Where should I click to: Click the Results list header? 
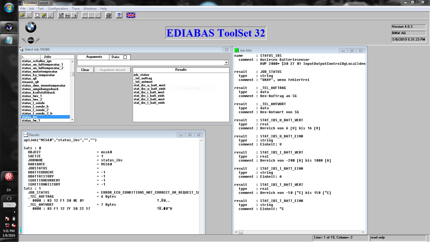click(x=181, y=70)
